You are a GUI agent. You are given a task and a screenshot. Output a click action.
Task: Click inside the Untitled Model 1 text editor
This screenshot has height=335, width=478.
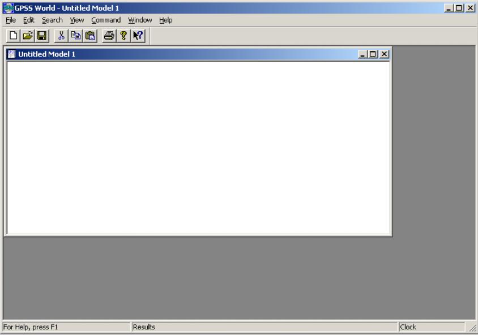(x=198, y=148)
